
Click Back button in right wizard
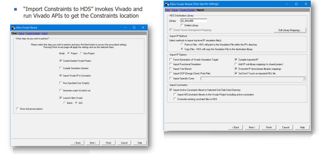point(236,127)
